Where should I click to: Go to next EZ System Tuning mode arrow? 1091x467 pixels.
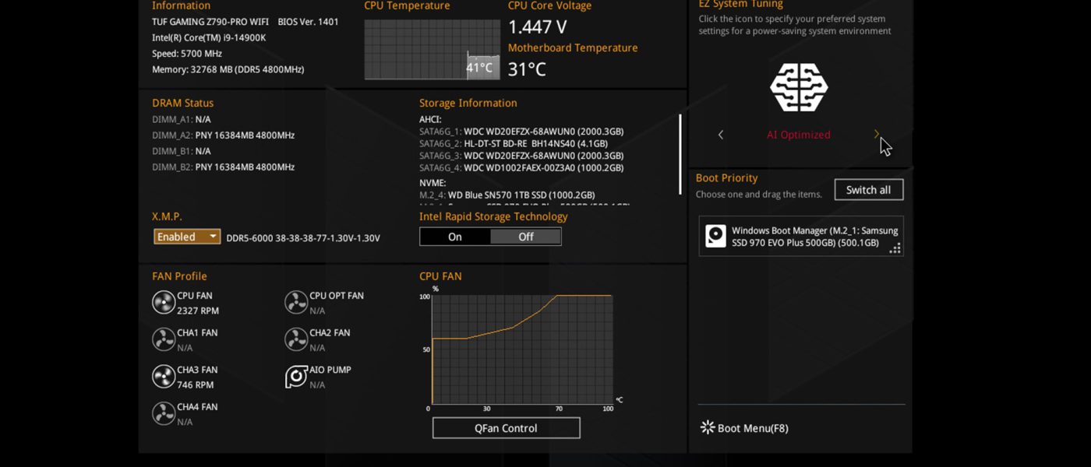[x=877, y=135]
